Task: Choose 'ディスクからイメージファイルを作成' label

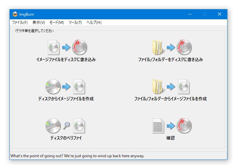Action: coord(66,99)
